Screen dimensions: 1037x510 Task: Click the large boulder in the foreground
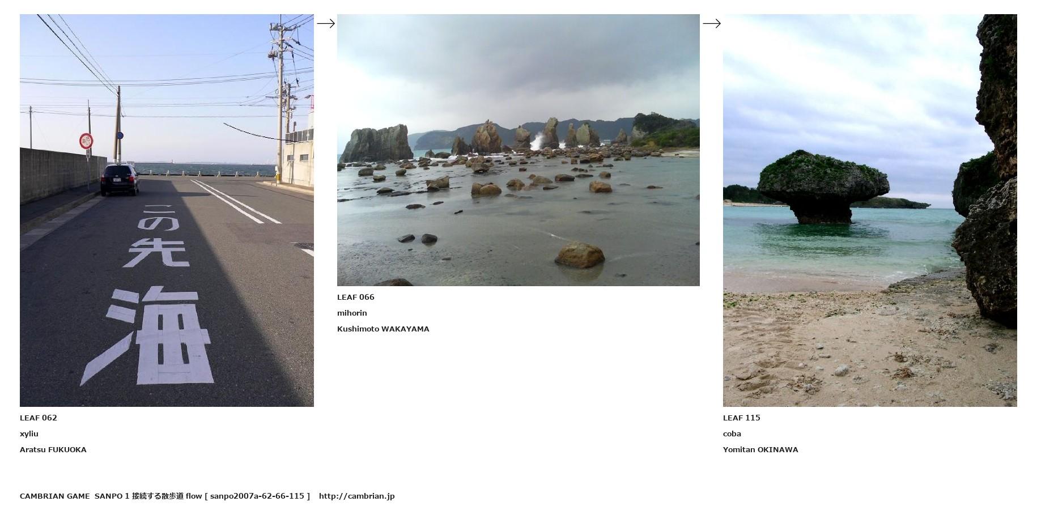(579, 255)
